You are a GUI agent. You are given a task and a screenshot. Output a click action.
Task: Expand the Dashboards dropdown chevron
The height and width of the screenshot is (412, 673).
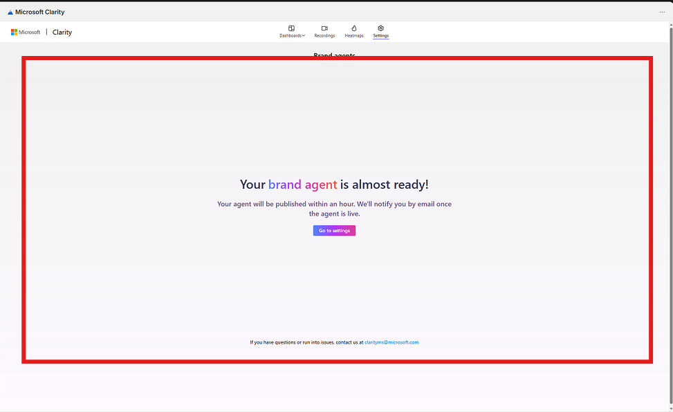[x=304, y=36]
